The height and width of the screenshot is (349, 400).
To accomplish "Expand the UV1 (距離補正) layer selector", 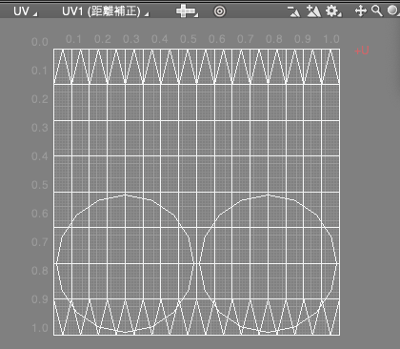I will click(105, 11).
